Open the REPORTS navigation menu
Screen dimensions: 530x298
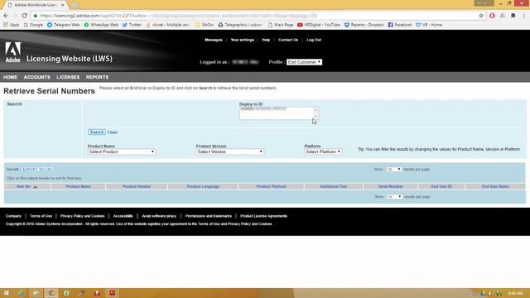(98, 77)
